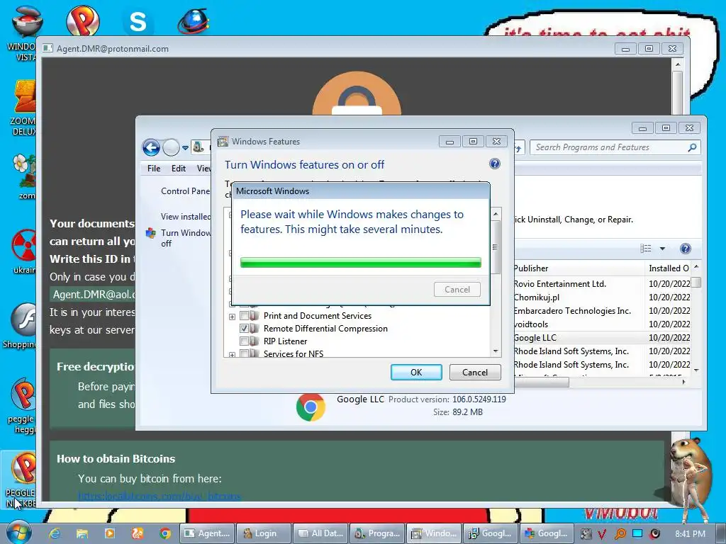The height and width of the screenshot is (544, 726).
Task: Uncheck Remote Differential Compression
Action: (x=244, y=329)
